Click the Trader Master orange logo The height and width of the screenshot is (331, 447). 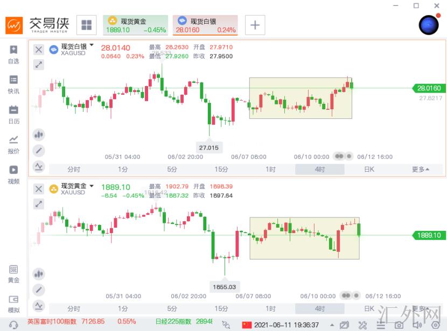14,25
